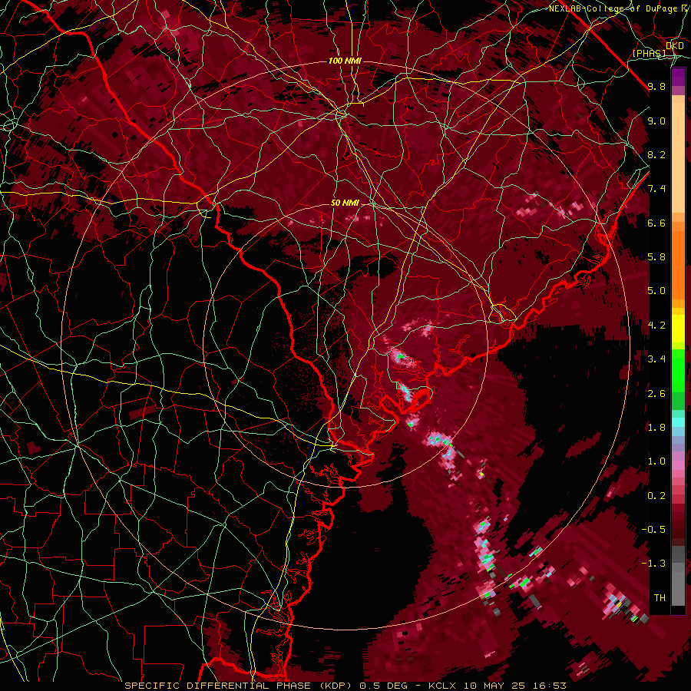Click the [PHAS] label above the color scale

(649, 53)
